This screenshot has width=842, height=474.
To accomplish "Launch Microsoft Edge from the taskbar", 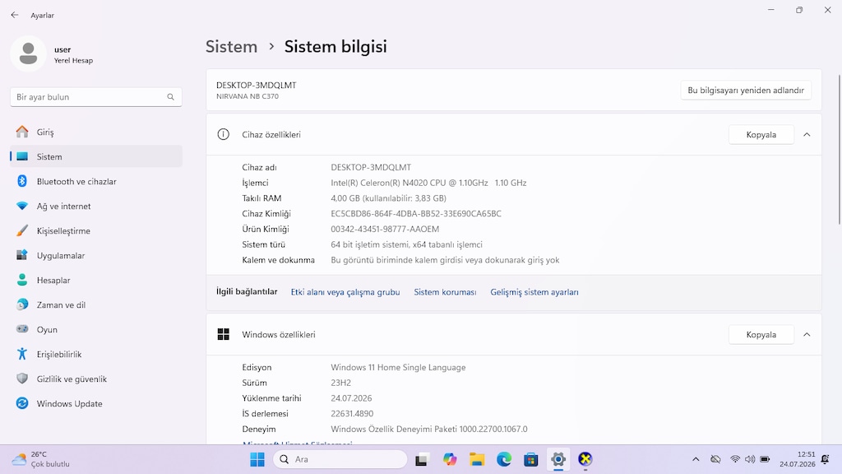I will [504, 459].
